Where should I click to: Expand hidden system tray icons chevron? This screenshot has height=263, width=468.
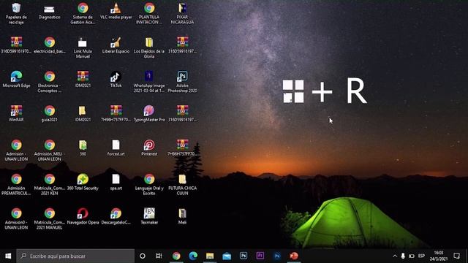pyautogui.click(x=395, y=256)
